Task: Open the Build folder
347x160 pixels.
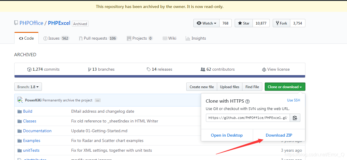Action: coord(28,111)
